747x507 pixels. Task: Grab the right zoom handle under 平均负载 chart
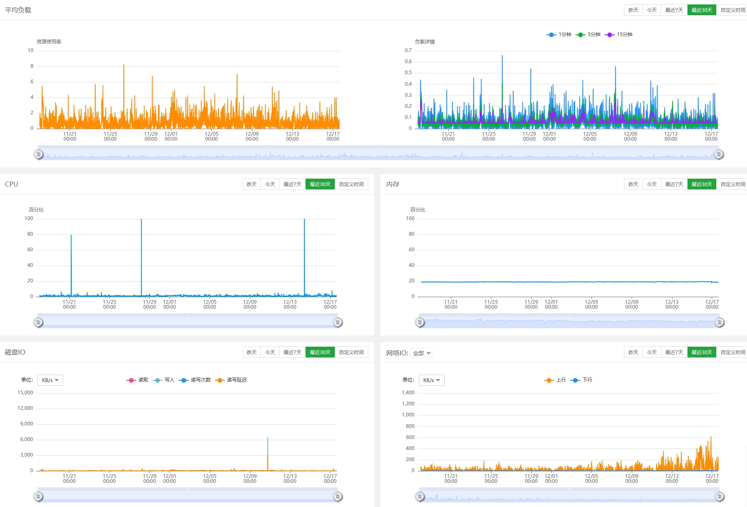click(719, 155)
